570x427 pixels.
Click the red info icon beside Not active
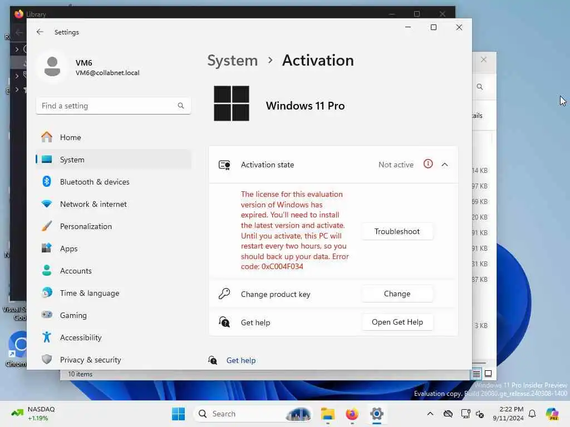(428, 164)
